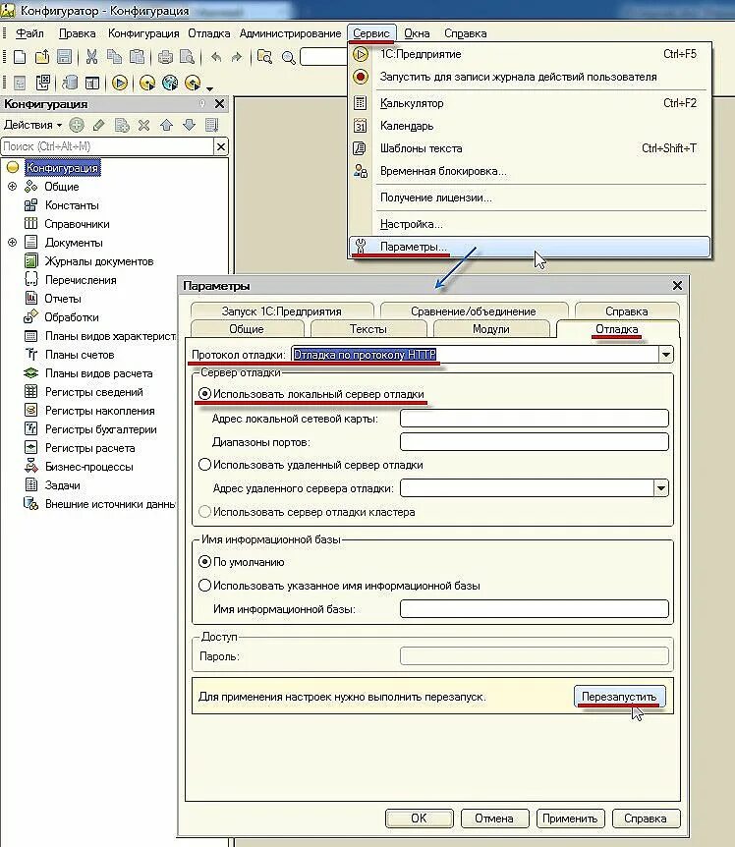This screenshot has height=847, width=735.
Task: Click the Paste clipboard icon
Action: tap(138, 56)
